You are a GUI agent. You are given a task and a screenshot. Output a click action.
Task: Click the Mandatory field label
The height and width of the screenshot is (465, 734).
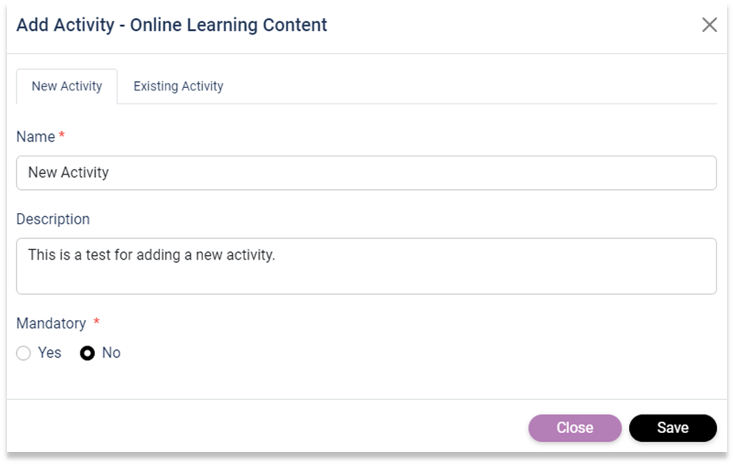51,323
